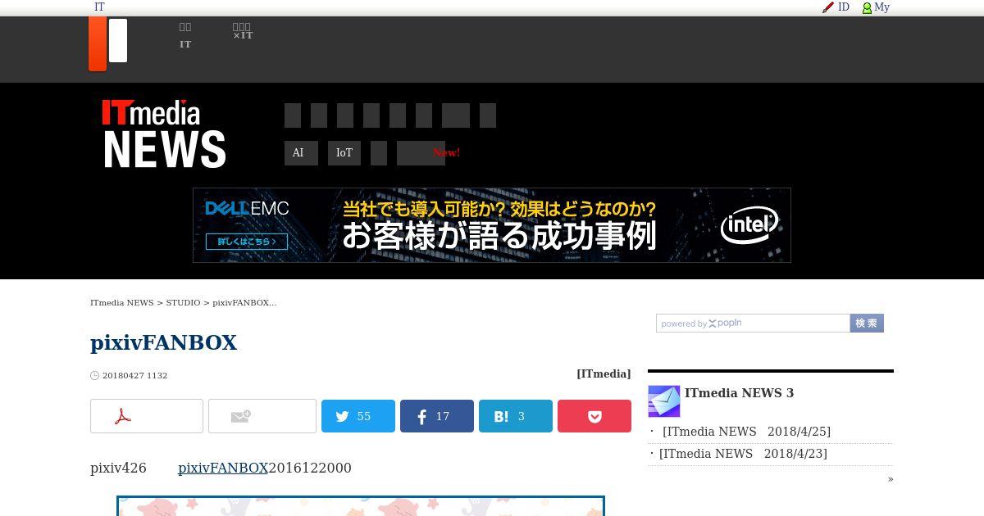Click STUDIO breadcrumb link

[183, 302]
